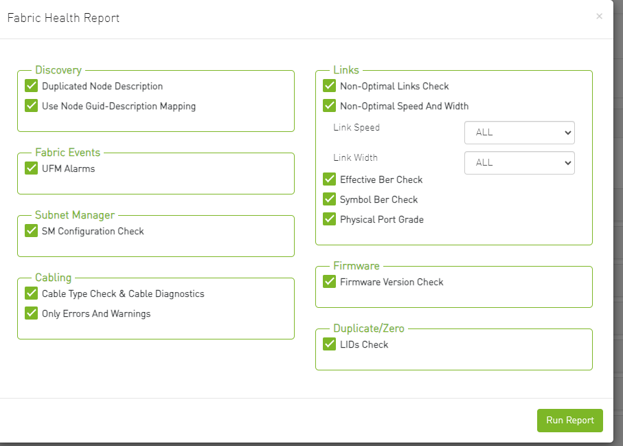Toggle Non-Optimal Speed And Width checkbox
This screenshot has height=446, width=623.
click(x=329, y=106)
